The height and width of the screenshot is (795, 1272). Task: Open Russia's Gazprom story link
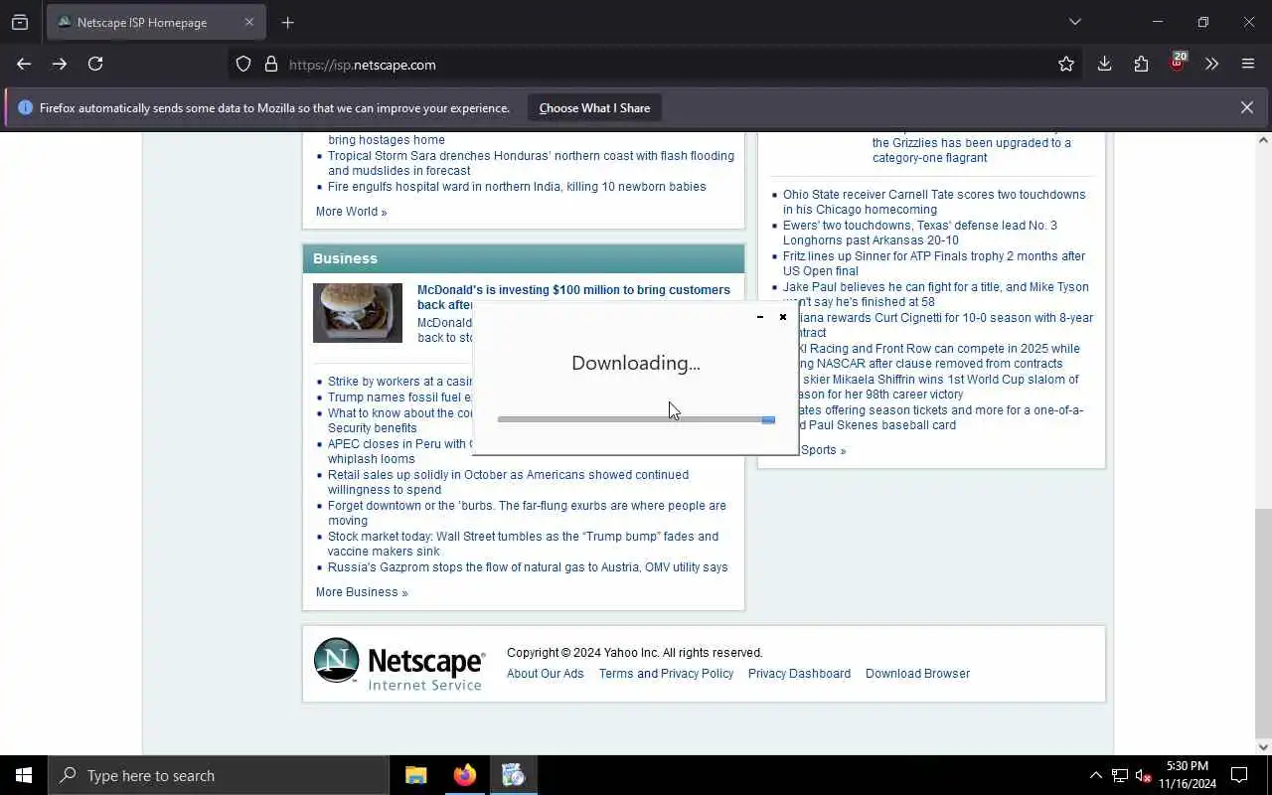click(x=528, y=567)
